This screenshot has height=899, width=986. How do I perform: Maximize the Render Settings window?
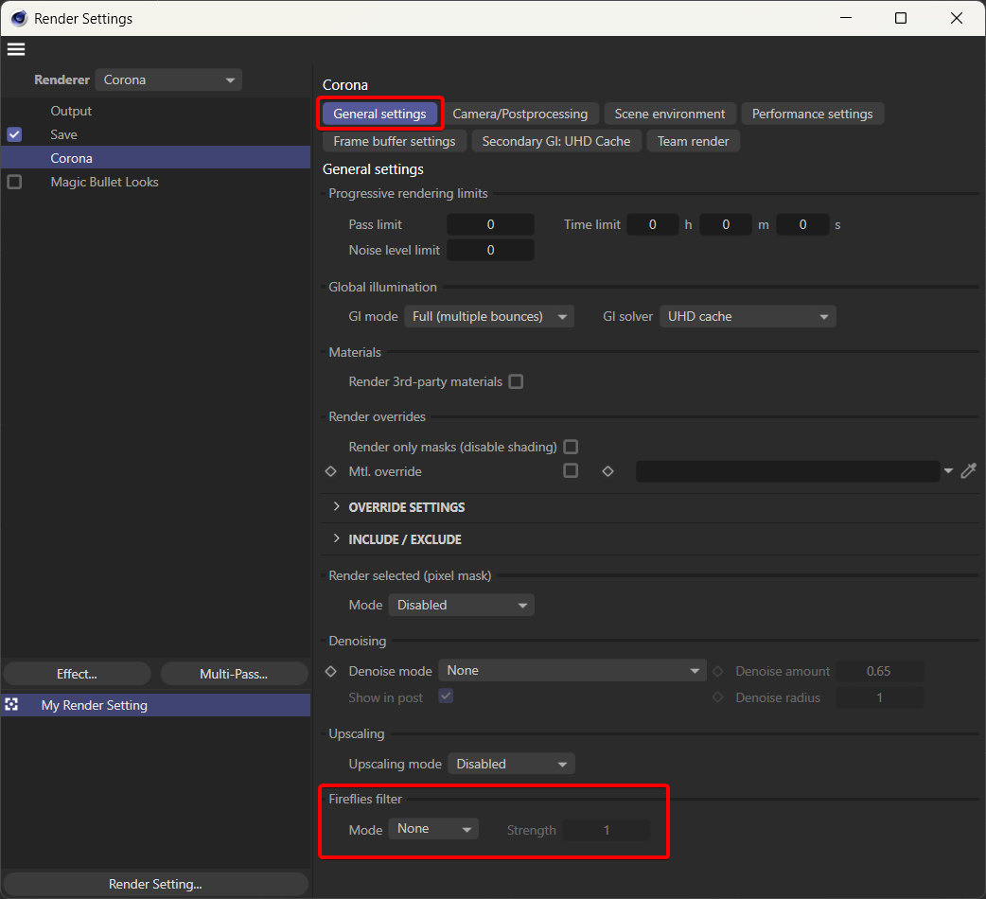click(x=901, y=18)
